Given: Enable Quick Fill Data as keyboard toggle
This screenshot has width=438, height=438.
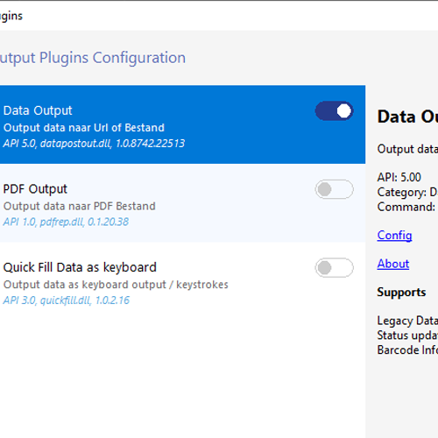Looking at the screenshot, I should coord(334,267).
